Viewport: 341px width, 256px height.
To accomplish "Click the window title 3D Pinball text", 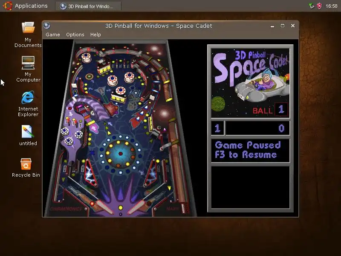I will [159, 26].
